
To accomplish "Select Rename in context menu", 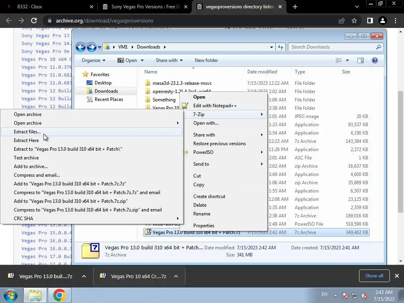I will click(224, 214).
